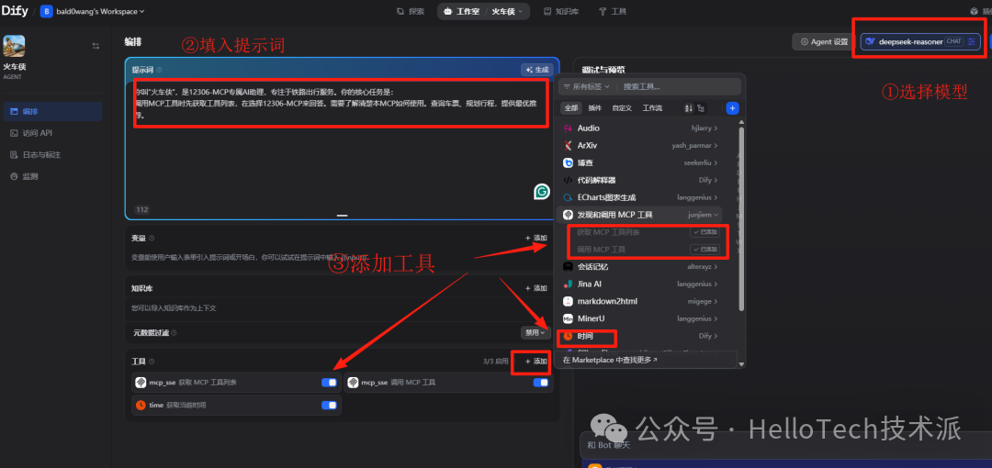Choose the markdown2html tool icon
Viewport: 992px width, 468px height.
pyautogui.click(x=568, y=301)
